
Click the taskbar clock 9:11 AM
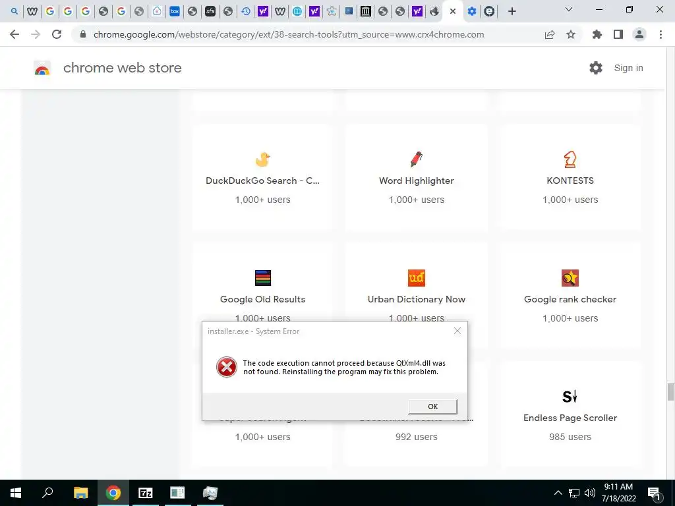pos(618,487)
